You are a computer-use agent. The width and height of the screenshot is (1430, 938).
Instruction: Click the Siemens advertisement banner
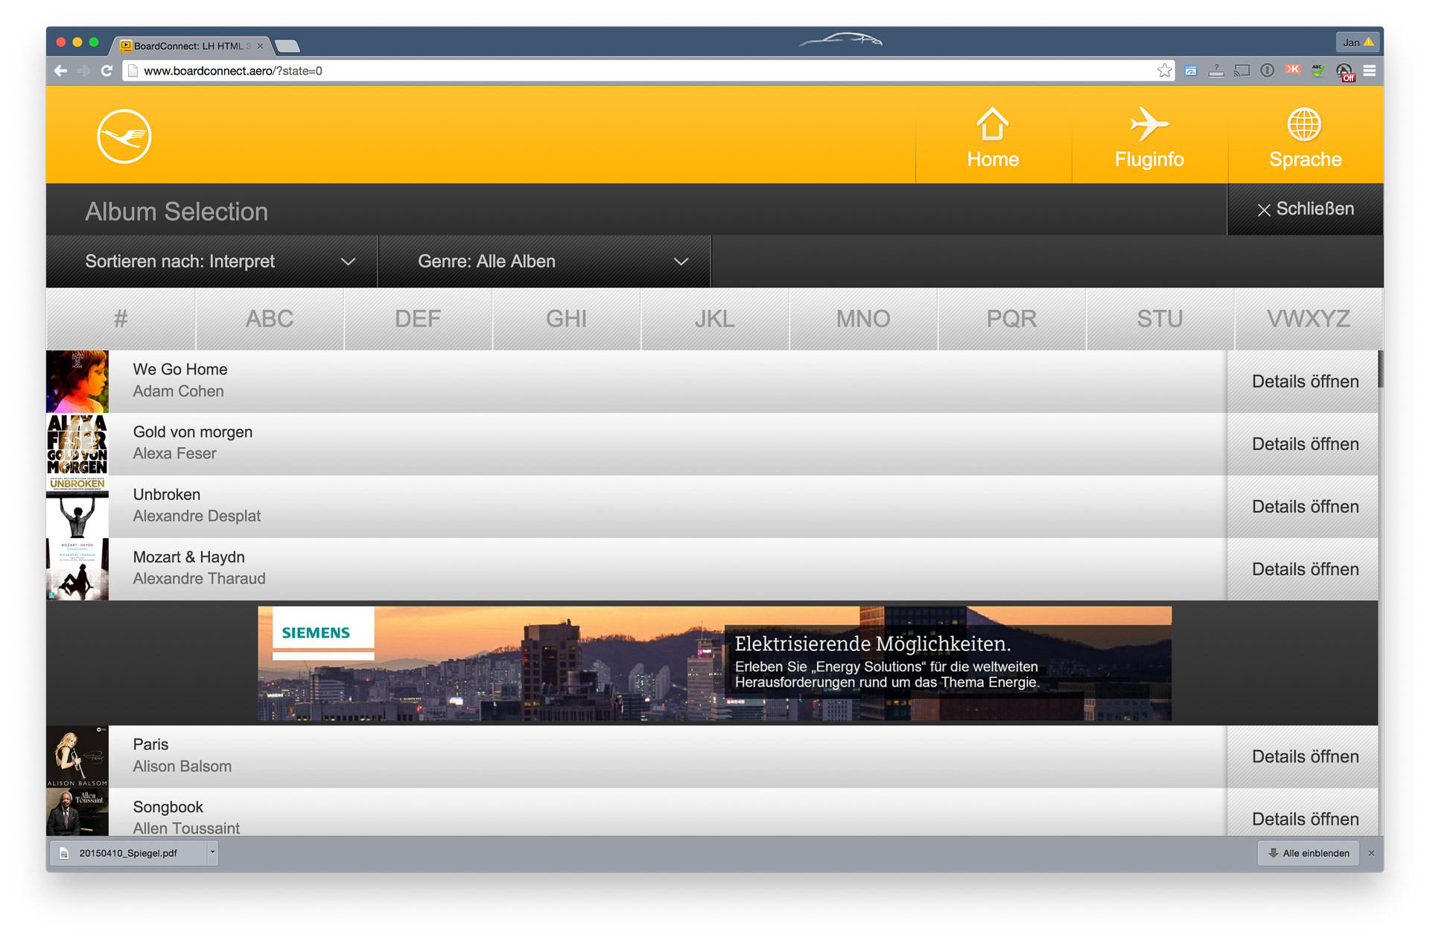click(x=715, y=663)
